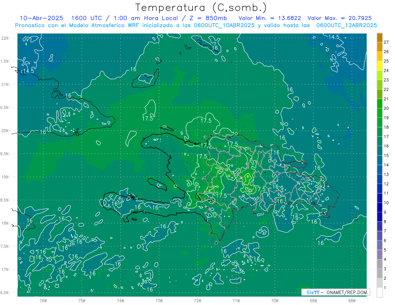Screen dimensions: 395x305
Task: Click the bright yellow swatch between 24 and 25
Action: coord(380,66)
